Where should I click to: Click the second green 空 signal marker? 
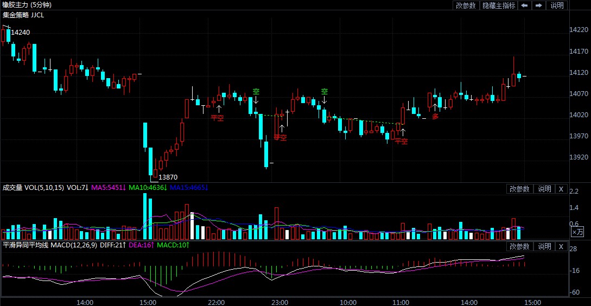[x=324, y=91]
